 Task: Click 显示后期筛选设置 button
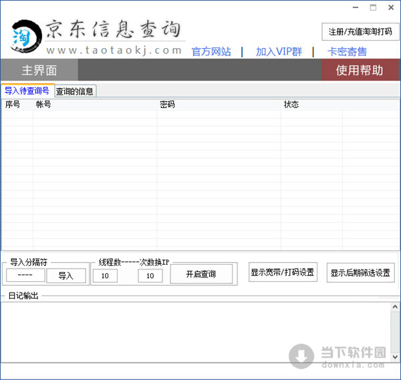(x=361, y=273)
